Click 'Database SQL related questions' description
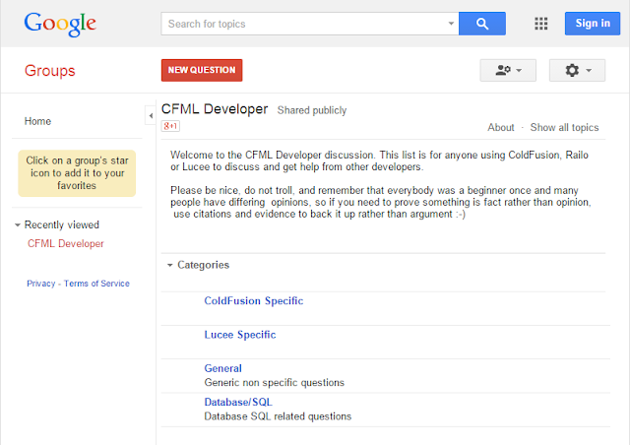 (278, 416)
